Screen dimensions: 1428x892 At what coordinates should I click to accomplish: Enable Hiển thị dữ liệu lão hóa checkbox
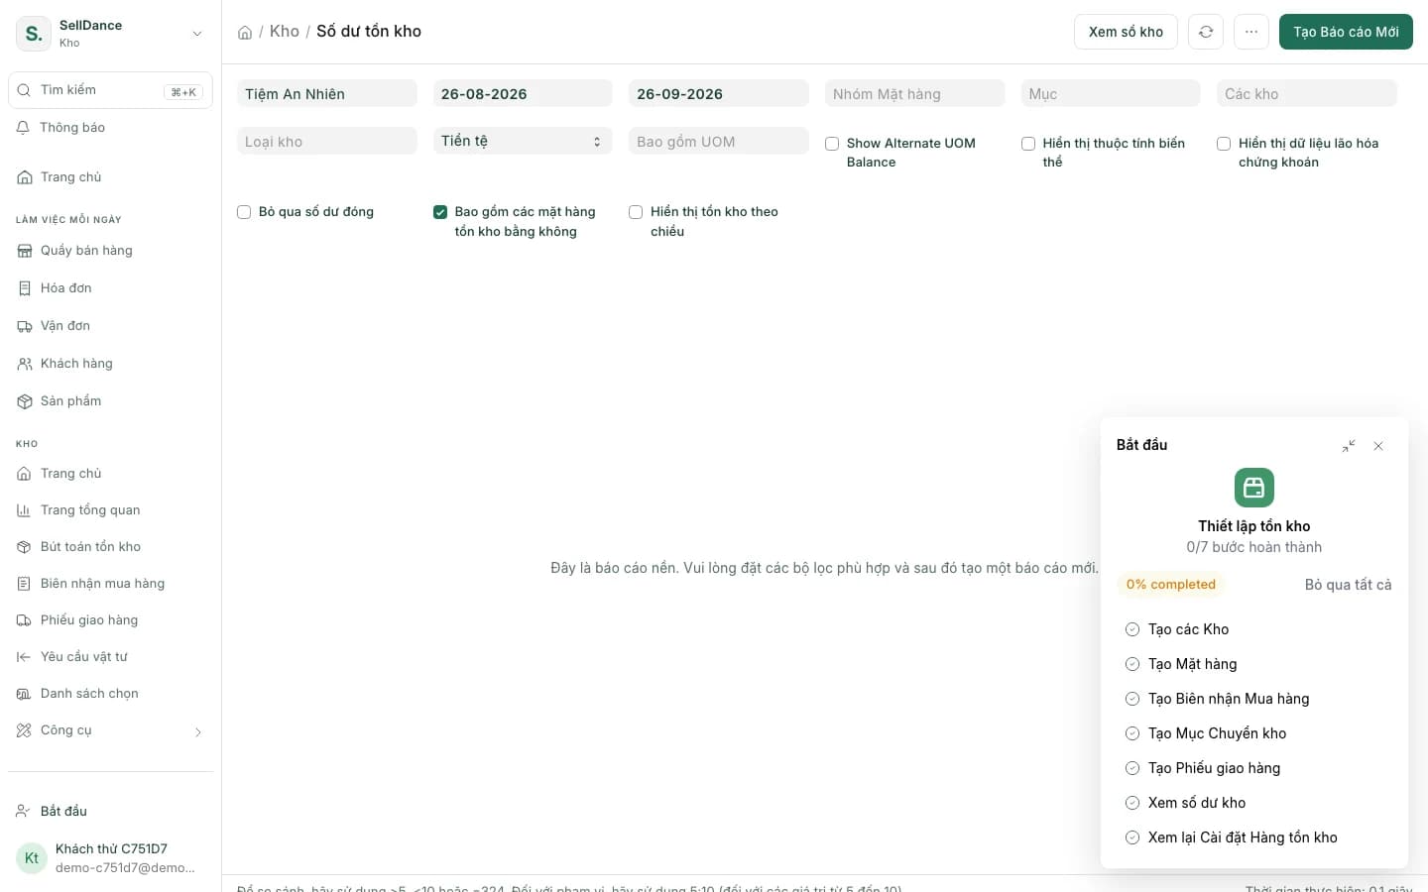[1224, 144]
